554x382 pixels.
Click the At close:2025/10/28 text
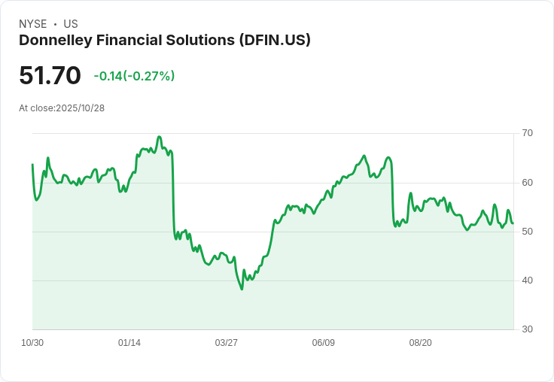tap(62, 108)
